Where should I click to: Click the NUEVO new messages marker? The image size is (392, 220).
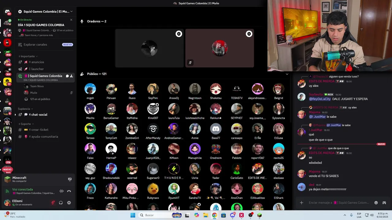tap(381, 144)
